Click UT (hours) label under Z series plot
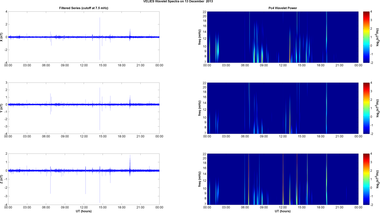380x213 pixels. point(84,211)
